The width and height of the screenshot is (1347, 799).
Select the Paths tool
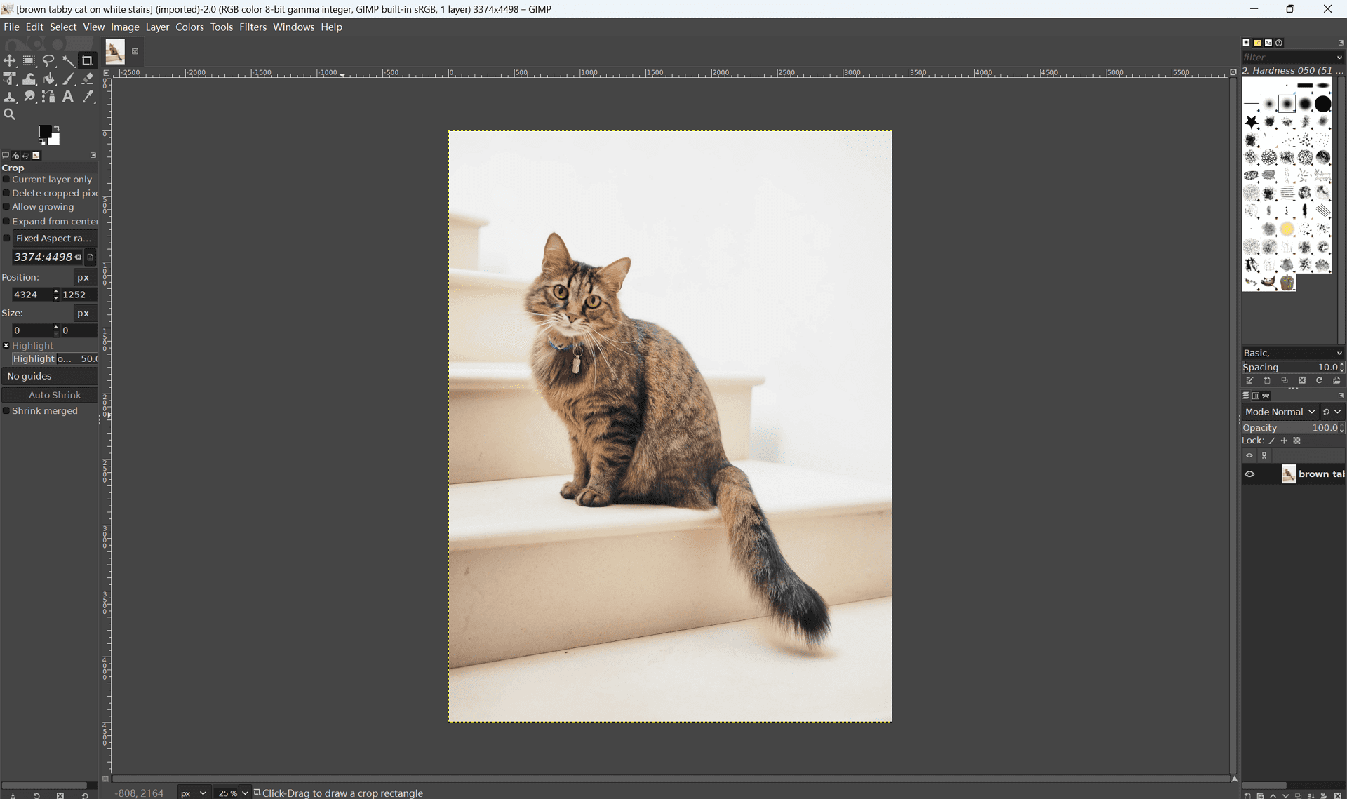[x=48, y=97]
